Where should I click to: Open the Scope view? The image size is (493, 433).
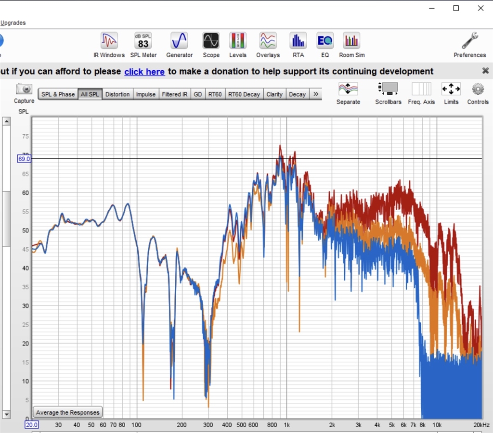pos(211,45)
